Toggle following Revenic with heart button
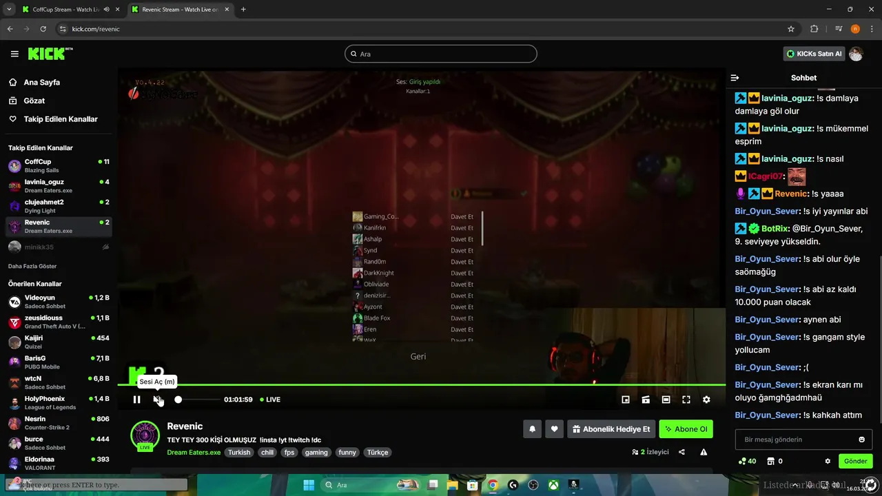This screenshot has height=496, width=882. click(x=554, y=429)
